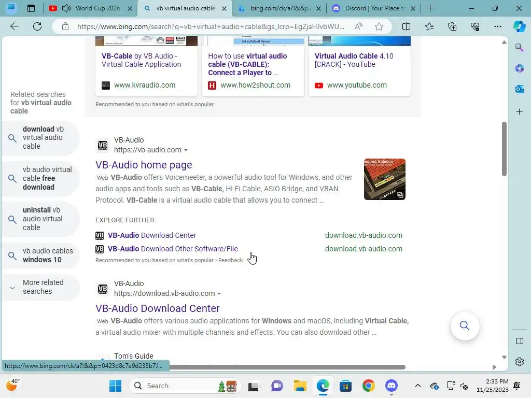The width and height of the screenshot is (531, 398).
Task: Open the clock showing 2:33 PM
Action: (x=493, y=386)
